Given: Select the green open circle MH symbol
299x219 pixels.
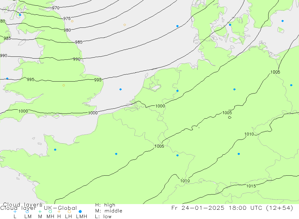Looking at the screenshot, I should [50, 212].
